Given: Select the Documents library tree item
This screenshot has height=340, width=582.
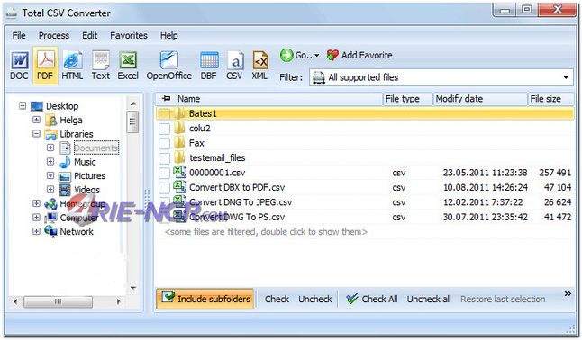Looking at the screenshot, I should 96,148.
